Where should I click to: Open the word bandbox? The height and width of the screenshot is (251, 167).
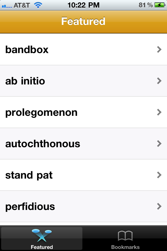[27, 50]
